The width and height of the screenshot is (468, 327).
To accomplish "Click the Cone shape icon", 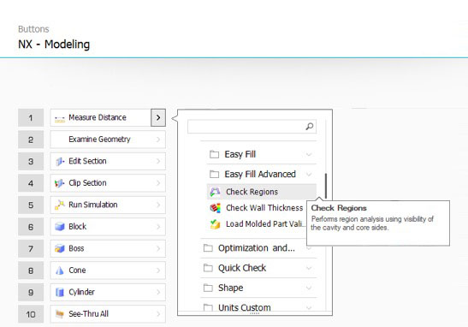I will [x=60, y=271].
